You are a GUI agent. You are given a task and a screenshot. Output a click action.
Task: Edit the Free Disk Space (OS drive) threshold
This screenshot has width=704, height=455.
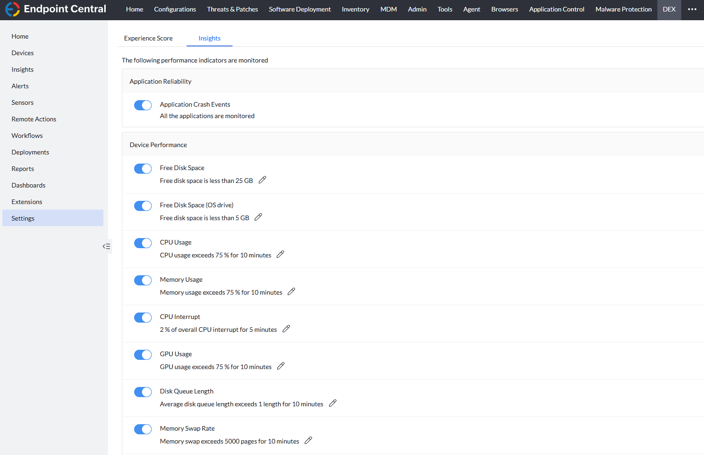pyautogui.click(x=258, y=216)
